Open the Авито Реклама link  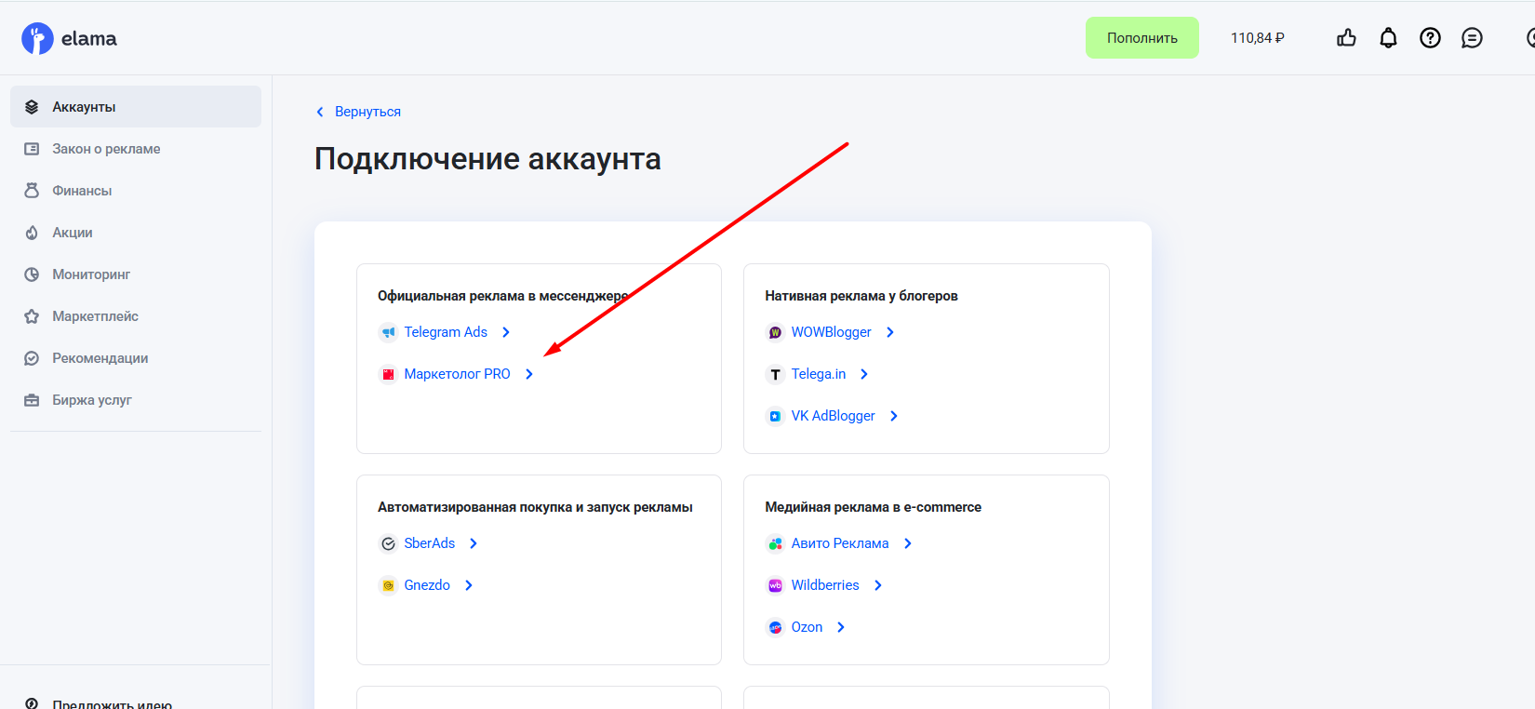click(840, 543)
